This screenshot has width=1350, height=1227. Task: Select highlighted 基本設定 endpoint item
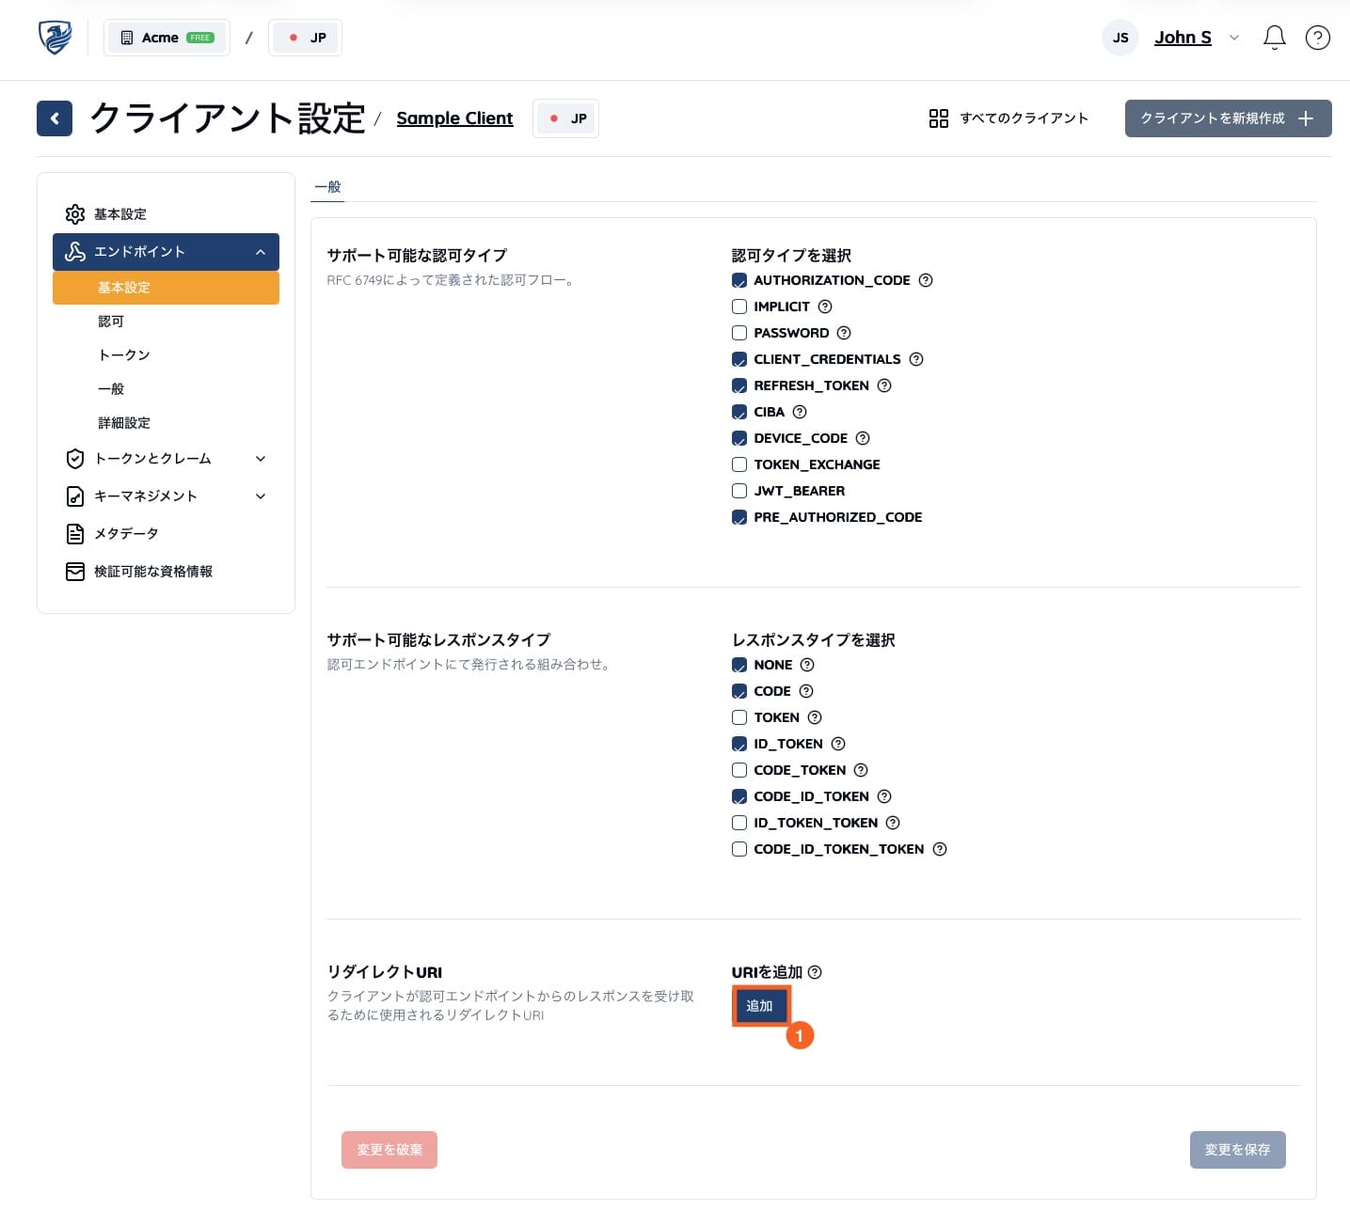(x=166, y=288)
